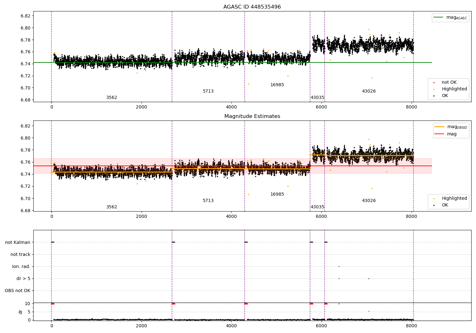
Task: Click obsid label 3562 in Magnitude Estimates plot
Action: pyautogui.click(x=112, y=207)
